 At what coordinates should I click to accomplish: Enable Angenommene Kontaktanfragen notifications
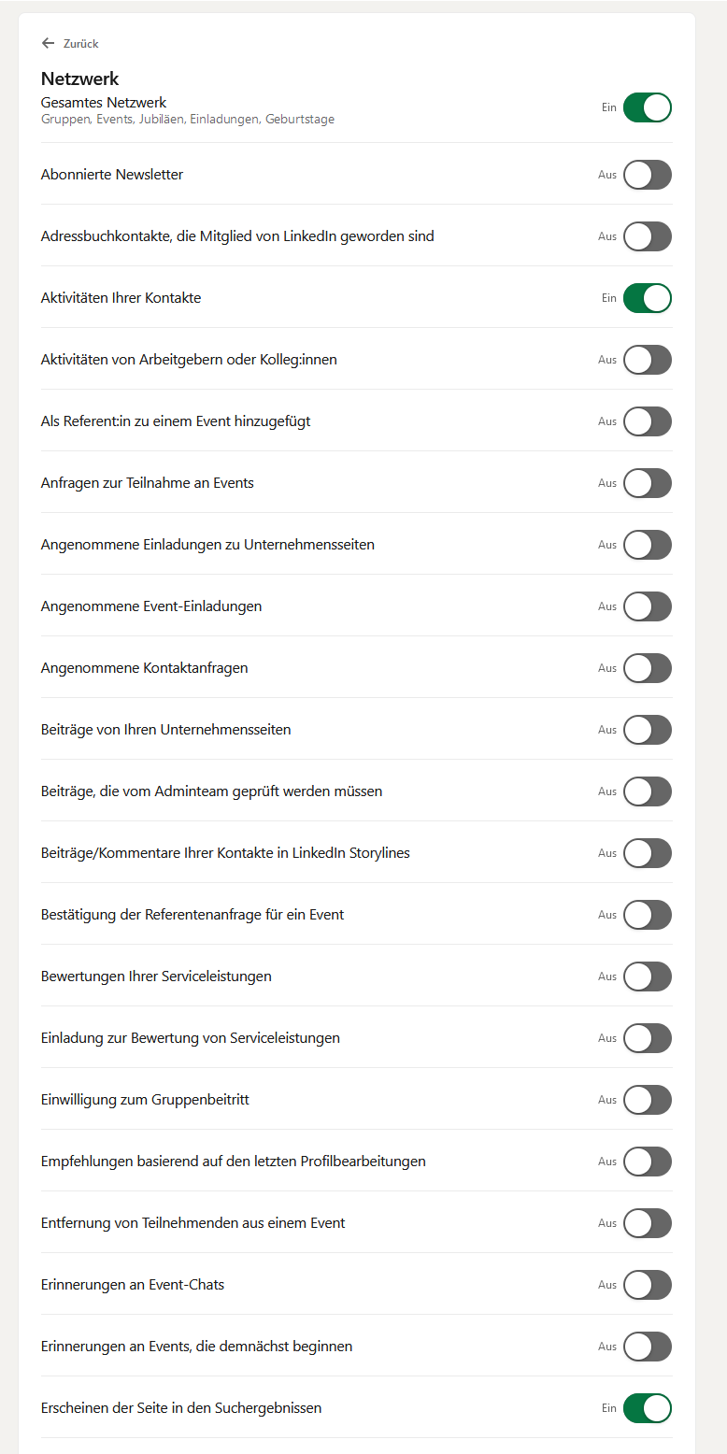click(647, 668)
